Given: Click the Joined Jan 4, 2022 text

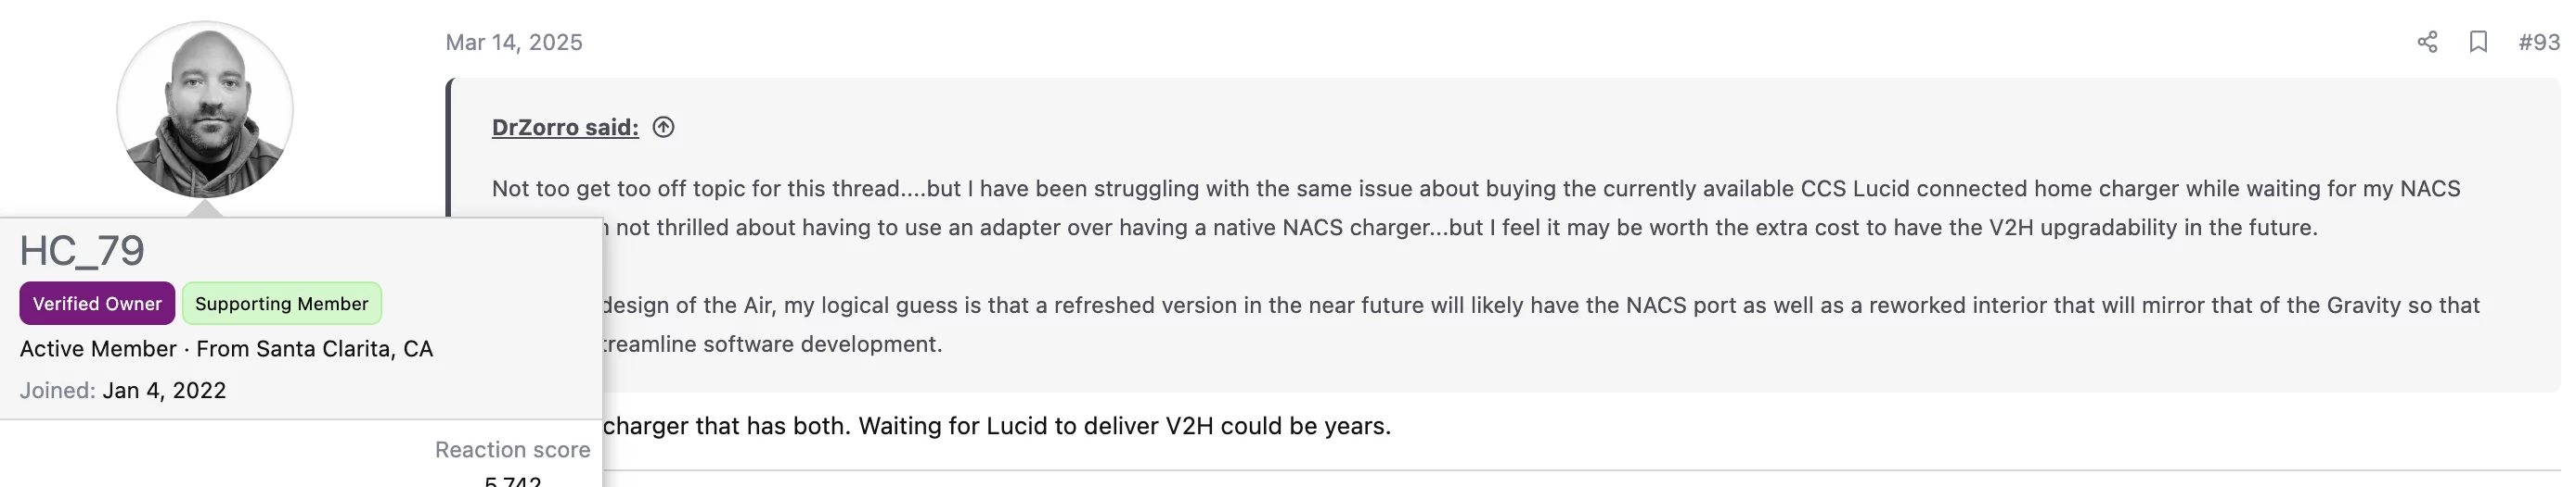Looking at the screenshot, I should point(123,390).
